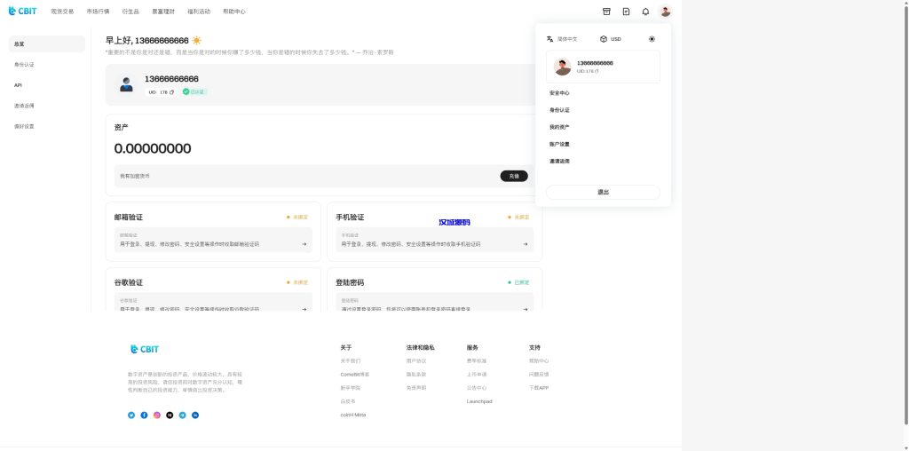Open the Facebook icon in footer
Image resolution: width=909 pixels, height=451 pixels.
pos(144,415)
